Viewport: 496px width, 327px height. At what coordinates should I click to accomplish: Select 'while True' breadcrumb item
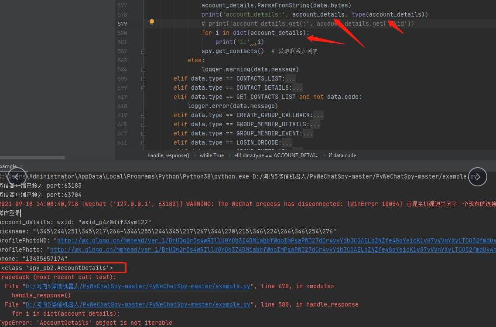(x=212, y=155)
